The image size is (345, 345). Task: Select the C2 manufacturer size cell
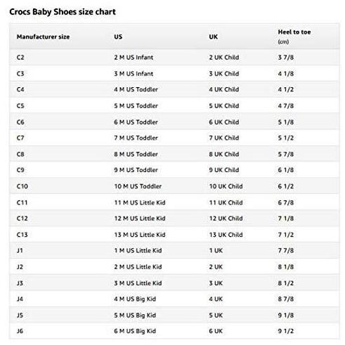20,58
